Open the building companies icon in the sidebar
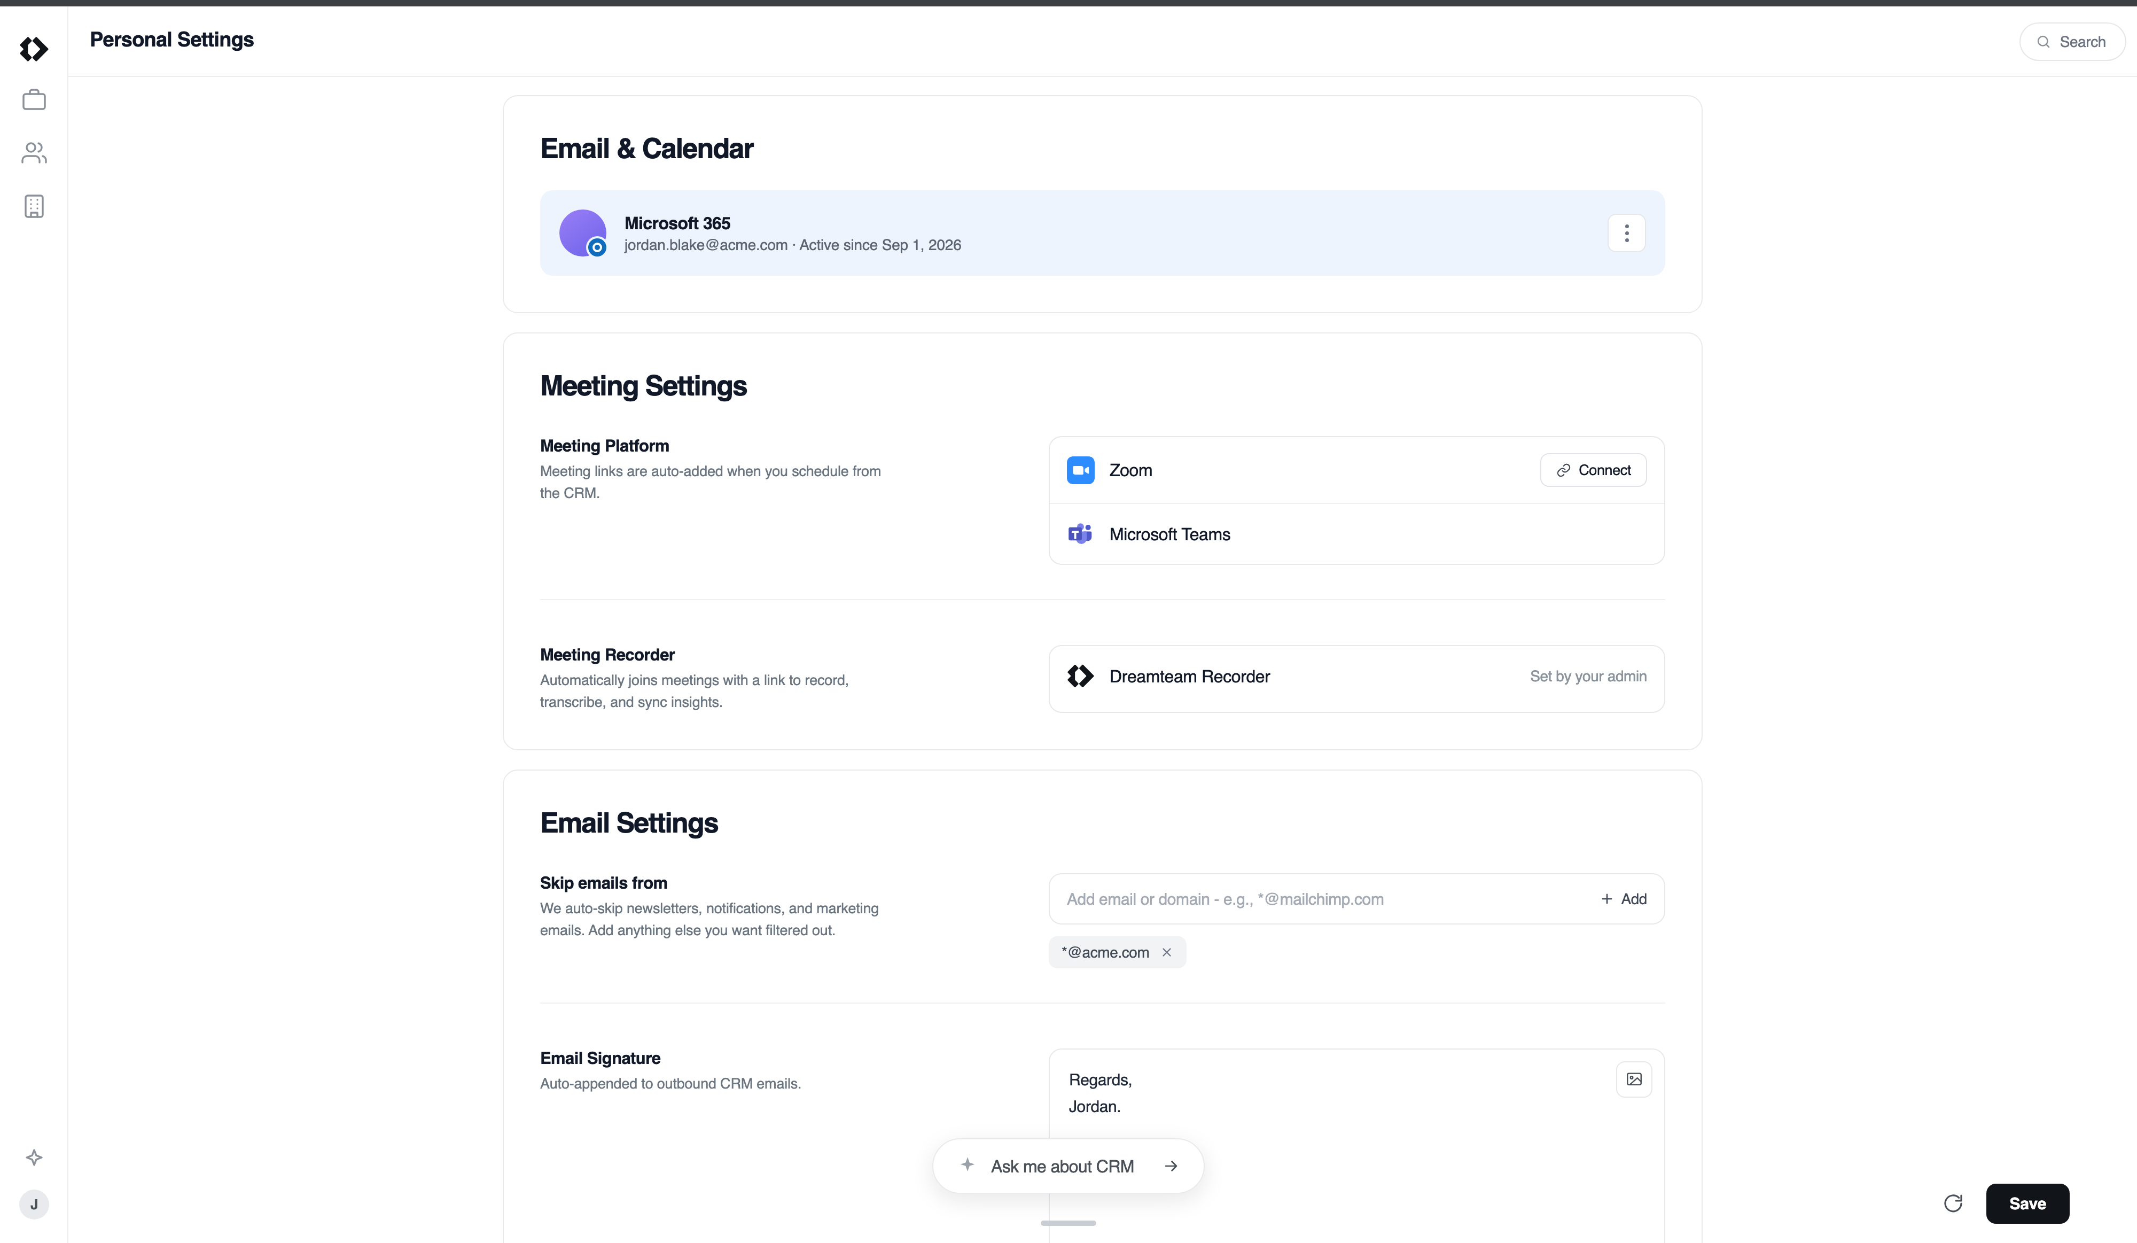 pyautogui.click(x=34, y=206)
